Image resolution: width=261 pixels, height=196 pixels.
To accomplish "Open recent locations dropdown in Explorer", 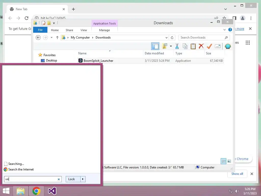I will [x=51, y=38].
